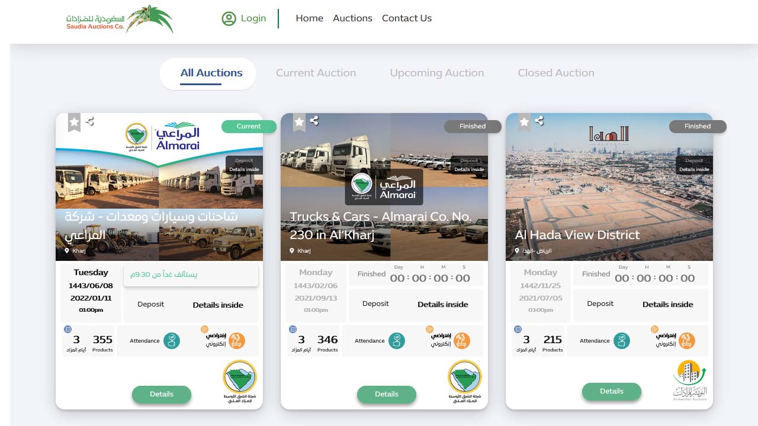
Task: Bookmark the Almarai Arabic auction card
Action: click(x=74, y=122)
